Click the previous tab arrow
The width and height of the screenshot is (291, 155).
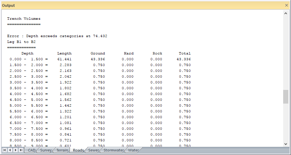(x=10, y=150)
